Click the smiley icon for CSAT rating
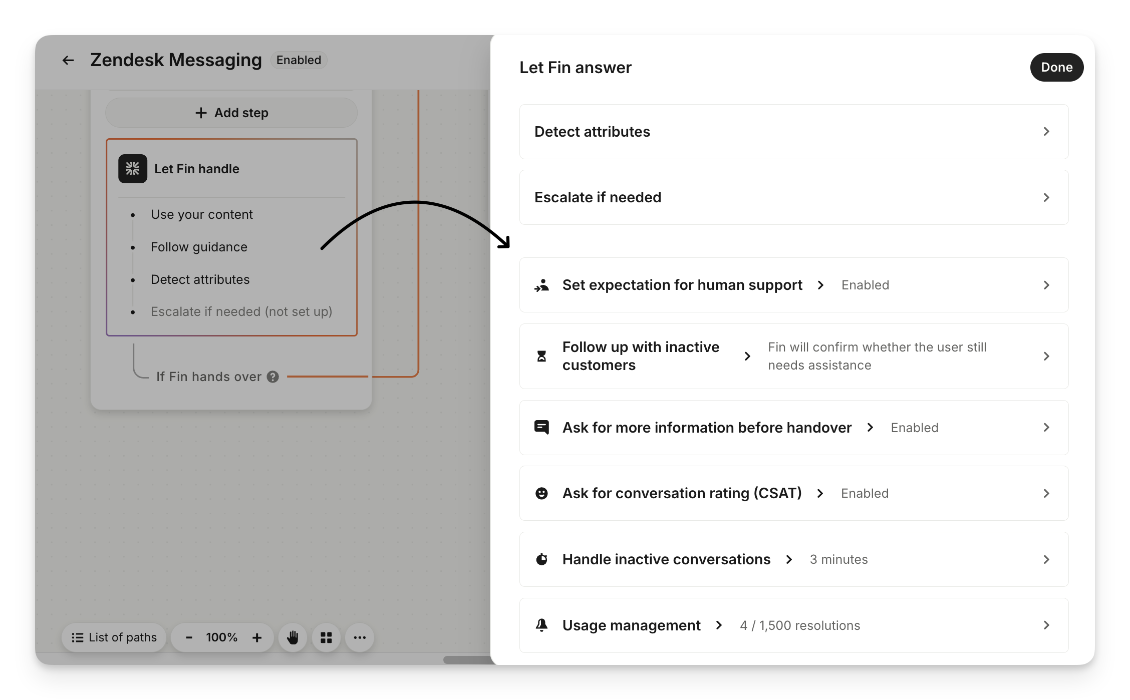The image size is (1130, 700). coord(541,493)
